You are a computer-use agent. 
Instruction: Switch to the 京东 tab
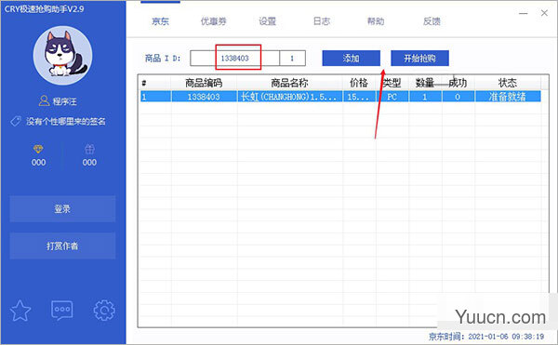click(160, 21)
